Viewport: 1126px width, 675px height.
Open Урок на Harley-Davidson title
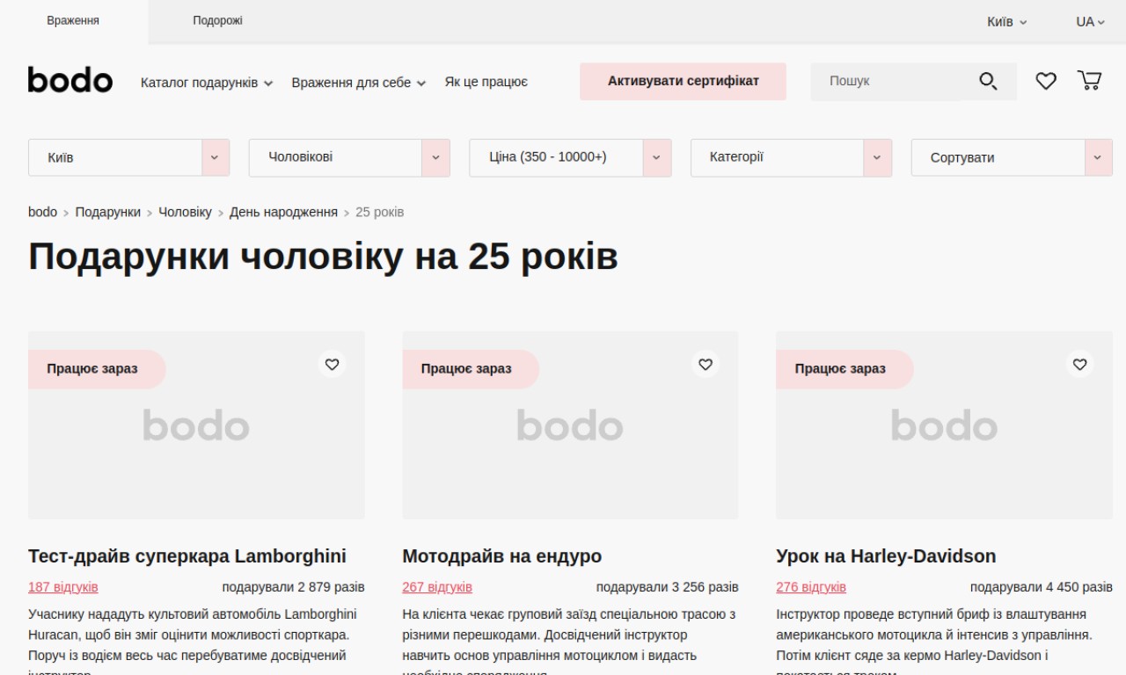point(886,556)
